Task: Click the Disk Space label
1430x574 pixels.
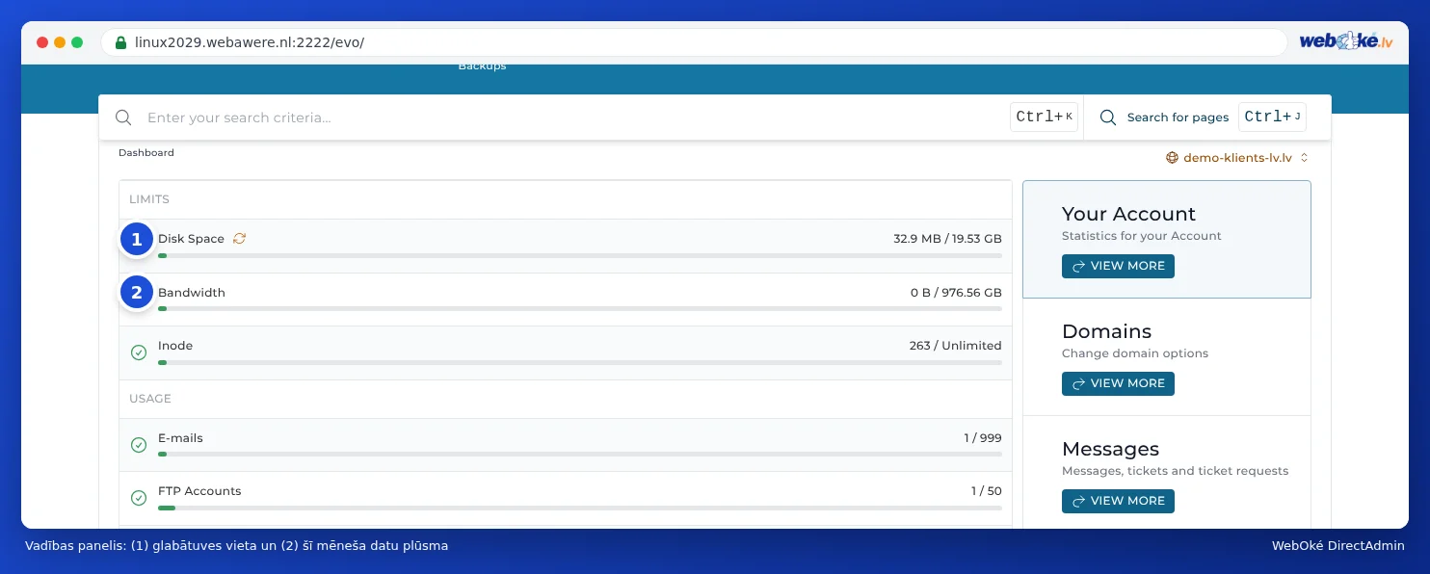Action: pos(191,239)
